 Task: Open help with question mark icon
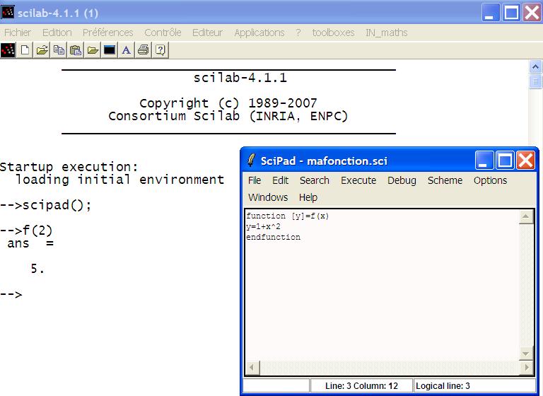click(x=160, y=50)
